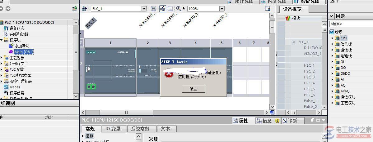Select Pulse_1 row in device overview
Image resolution: width=373 pixels, height=142 pixels.
click(310, 101)
